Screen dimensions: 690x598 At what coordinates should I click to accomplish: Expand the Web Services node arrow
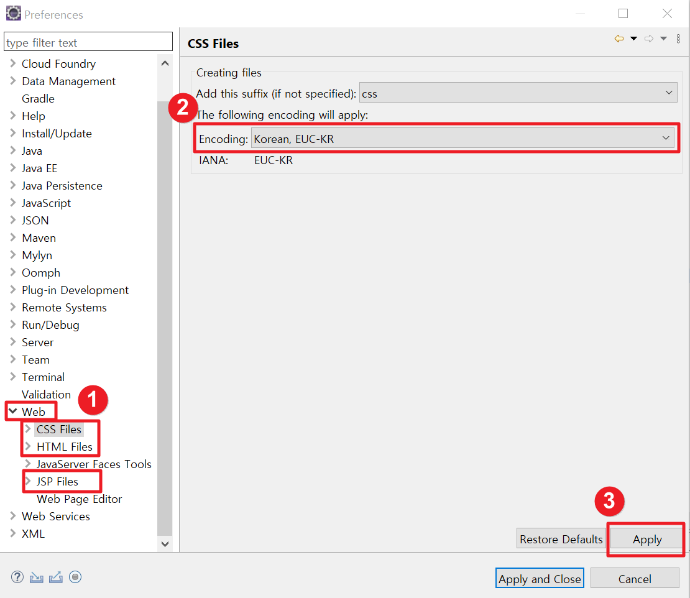pos(13,516)
